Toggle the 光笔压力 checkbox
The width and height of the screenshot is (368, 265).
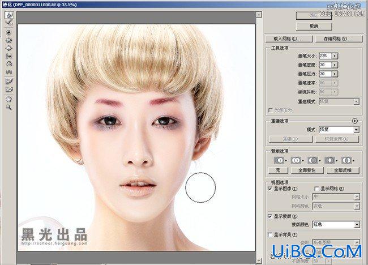click(x=271, y=110)
